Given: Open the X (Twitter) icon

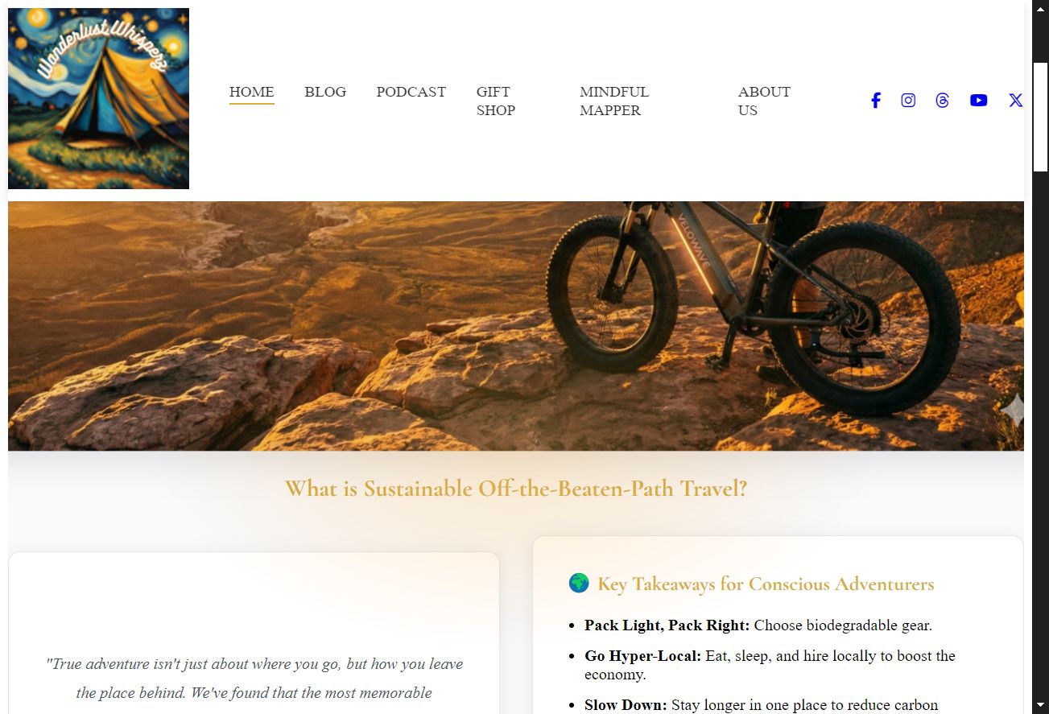Looking at the screenshot, I should point(1016,101).
